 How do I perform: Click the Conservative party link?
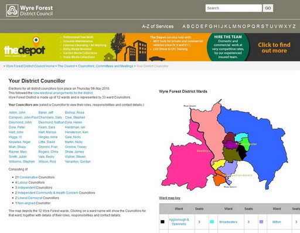29,177
